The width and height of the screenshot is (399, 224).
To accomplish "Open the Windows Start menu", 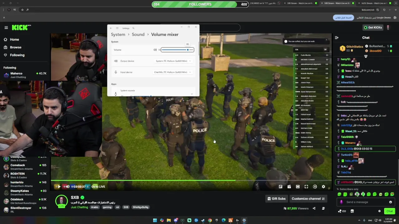I will [x=155, y=220].
